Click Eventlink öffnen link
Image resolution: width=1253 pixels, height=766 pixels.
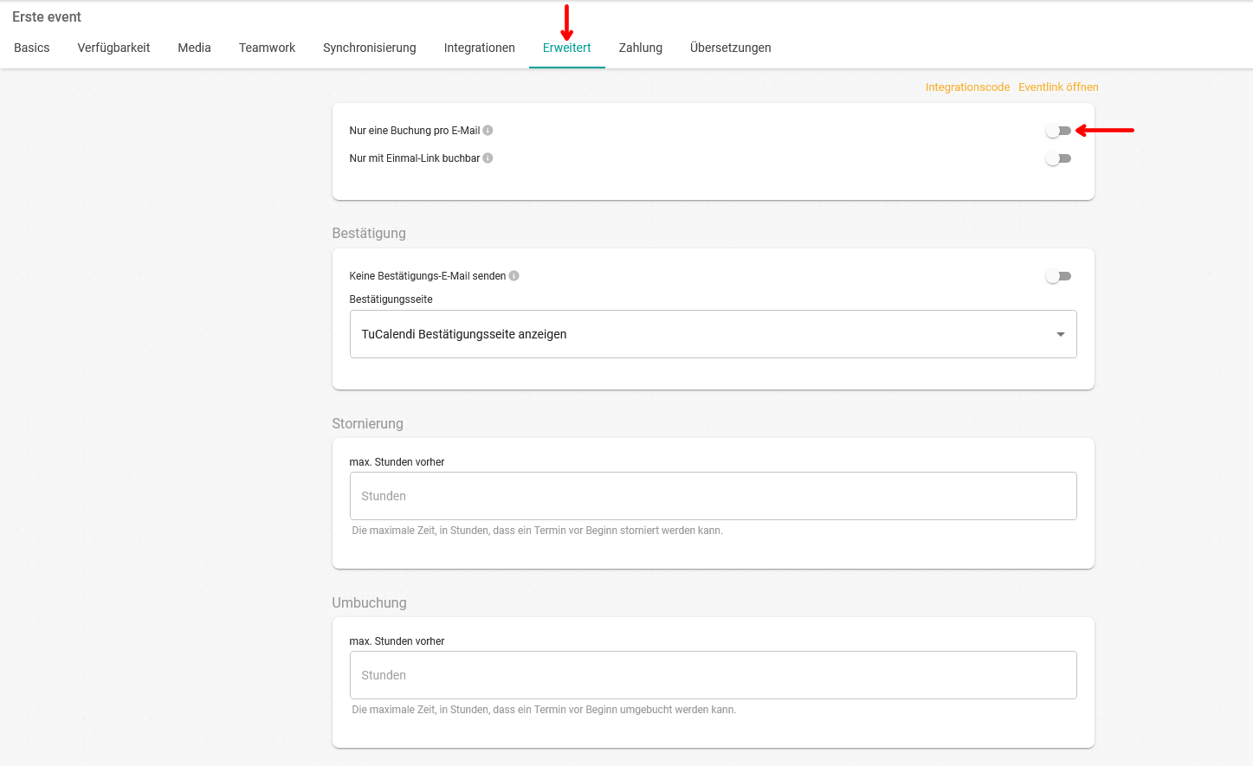[1058, 87]
